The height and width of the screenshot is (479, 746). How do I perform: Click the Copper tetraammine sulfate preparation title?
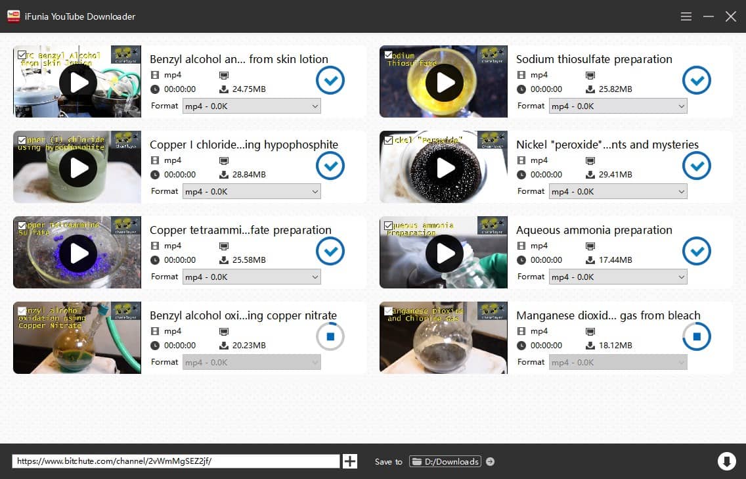pos(240,230)
